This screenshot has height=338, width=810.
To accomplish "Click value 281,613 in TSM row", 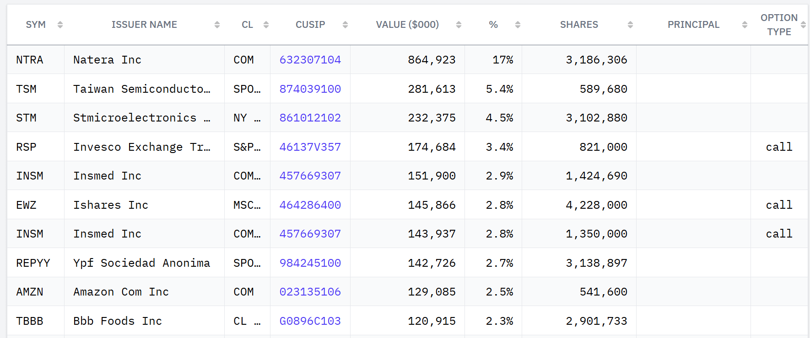I will tap(432, 89).
